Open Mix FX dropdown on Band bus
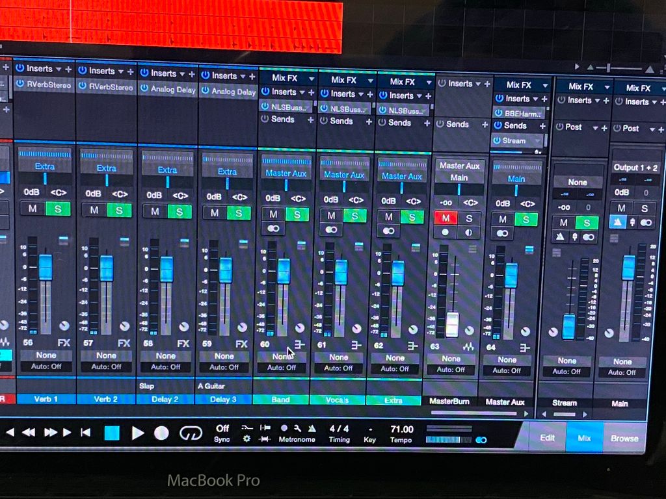Image resolution: width=666 pixels, height=499 pixels. [x=312, y=79]
